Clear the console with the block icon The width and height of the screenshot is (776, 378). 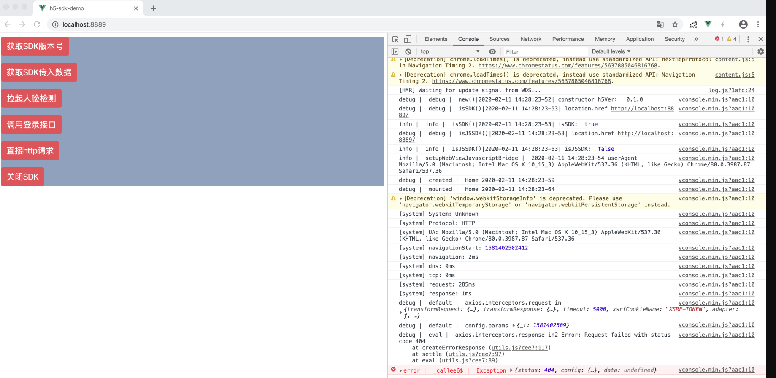pos(408,51)
